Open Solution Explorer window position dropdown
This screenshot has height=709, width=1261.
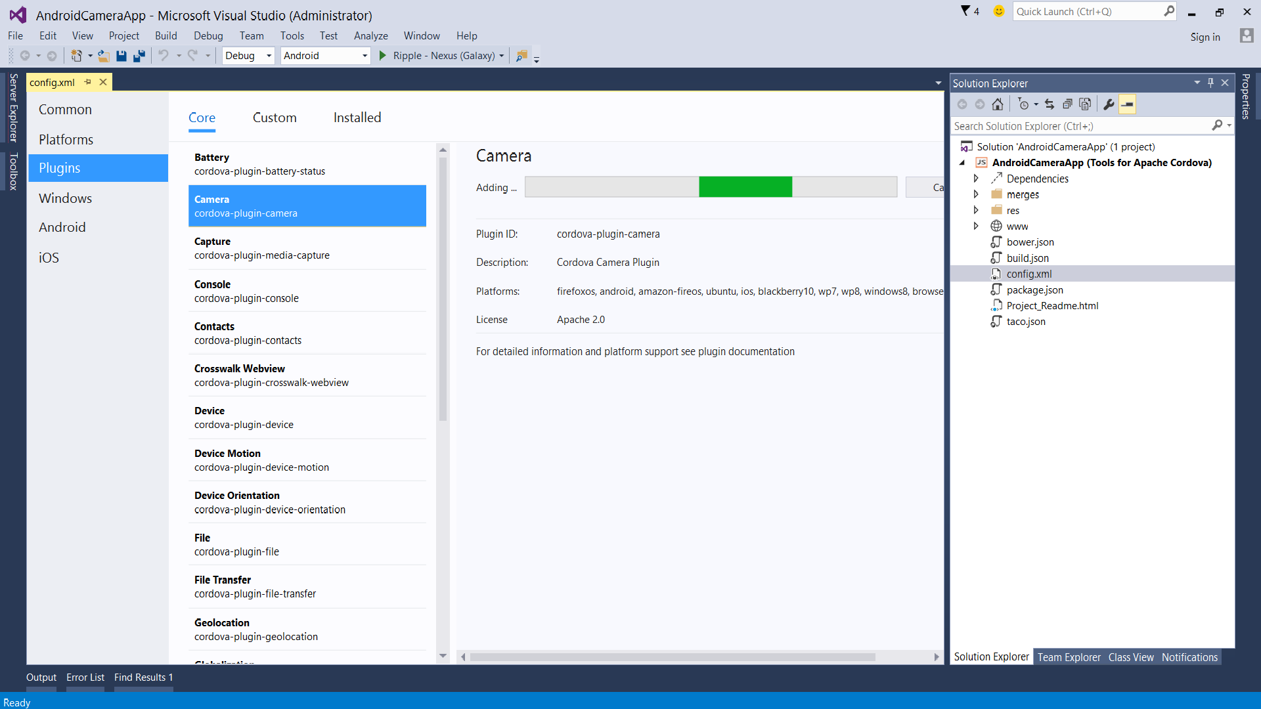coord(1197,83)
